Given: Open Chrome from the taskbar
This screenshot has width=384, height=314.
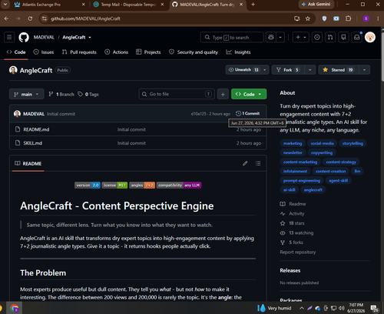Looking at the screenshot, I should click(x=15, y=308).
